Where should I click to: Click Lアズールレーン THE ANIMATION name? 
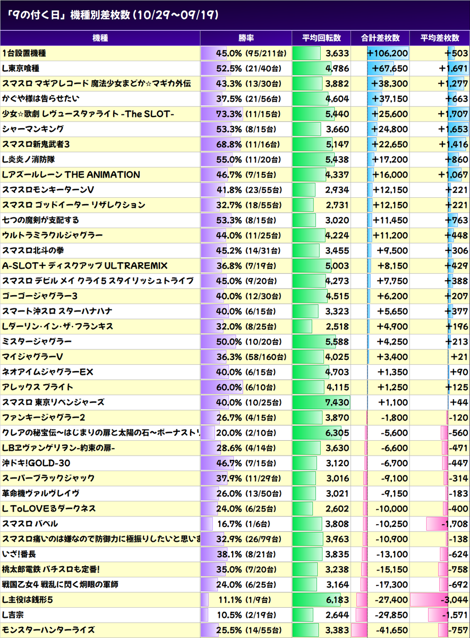pos(71,174)
